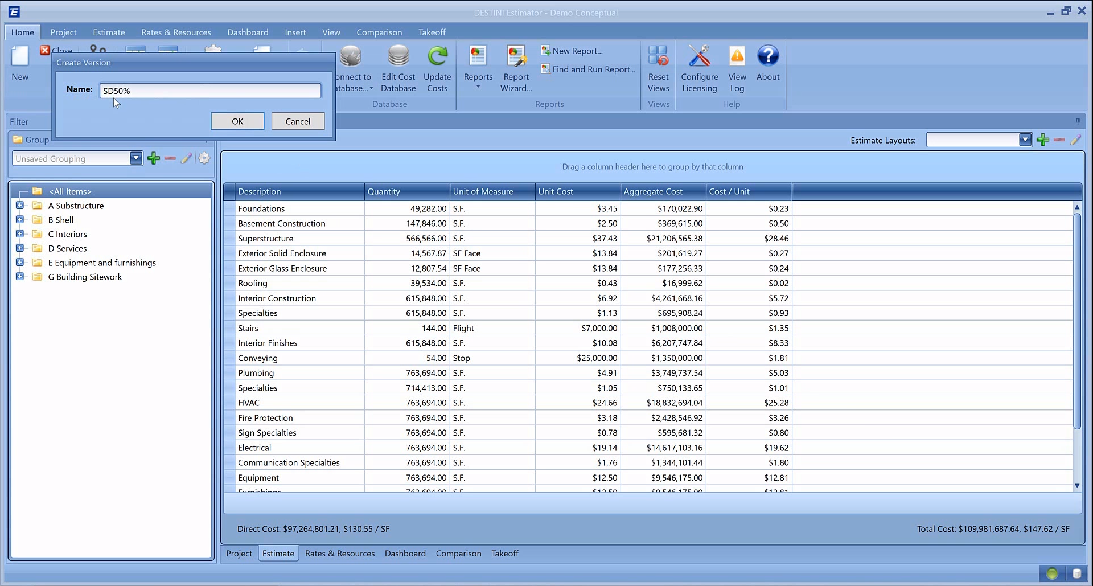The height and width of the screenshot is (586, 1093).
Task: Open the Unsaved Grouping dropdown
Action: pos(135,158)
